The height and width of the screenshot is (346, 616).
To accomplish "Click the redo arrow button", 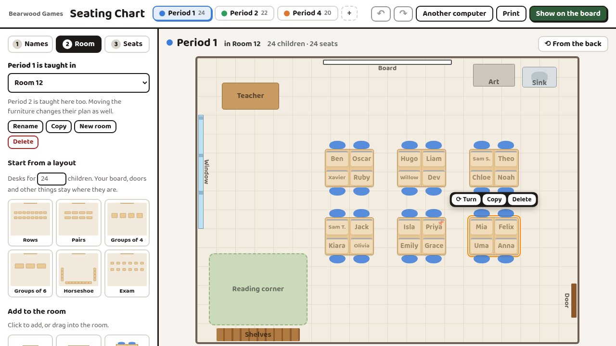I will (403, 13).
